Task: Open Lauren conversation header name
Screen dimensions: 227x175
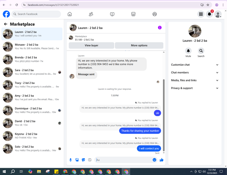Action: tap(90, 28)
